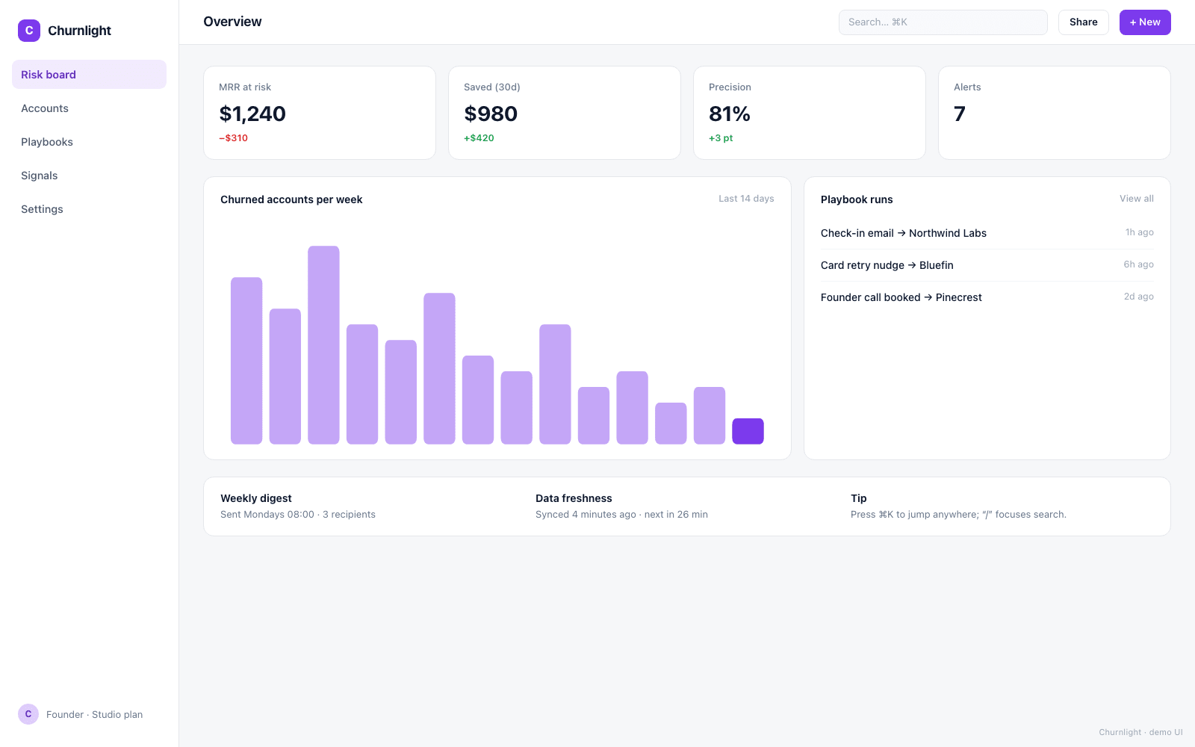Navigate to Signals page
The height and width of the screenshot is (747, 1195).
(x=89, y=176)
